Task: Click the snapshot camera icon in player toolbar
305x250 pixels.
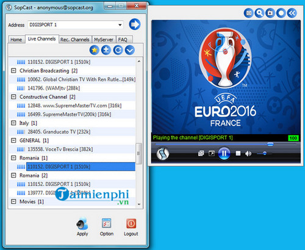Action: [270, 13]
